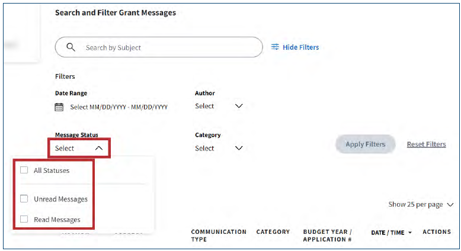The height and width of the screenshot is (251, 461).
Task: Click the Date/Time sort arrow
Action: coord(409,233)
